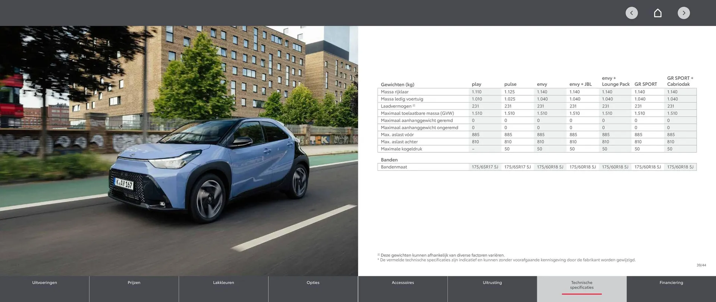Select the Technische specificaties tab
Image resolution: width=716 pixels, height=302 pixels.
point(582,289)
